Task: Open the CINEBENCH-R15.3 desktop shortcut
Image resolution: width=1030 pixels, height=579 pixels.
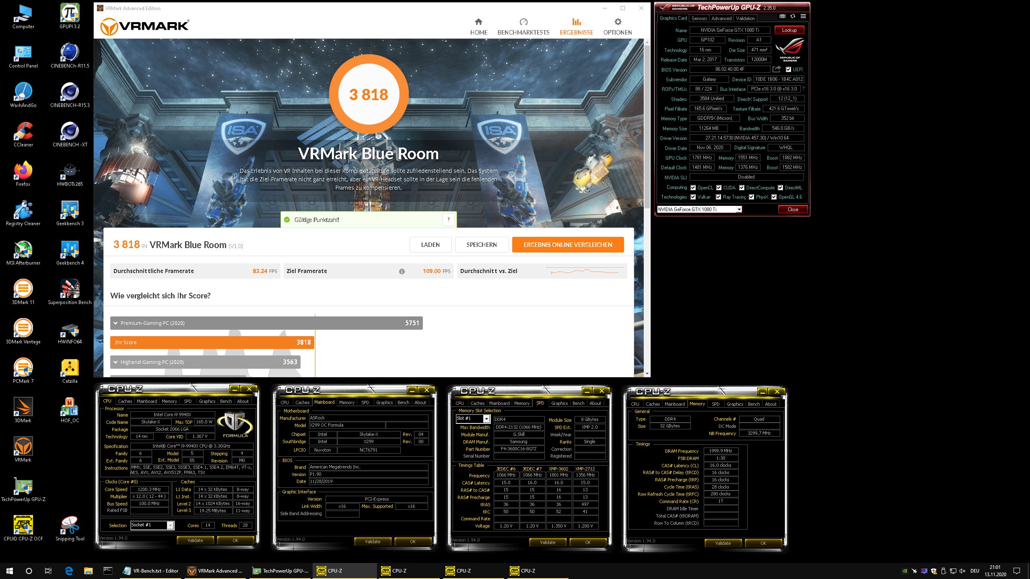Action: pos(70,95)
